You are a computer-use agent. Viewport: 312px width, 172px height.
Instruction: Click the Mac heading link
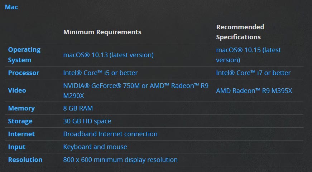pyautogui.click(x=11, y=7)
